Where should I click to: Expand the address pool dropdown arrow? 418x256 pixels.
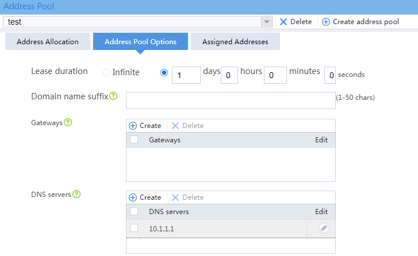[267, 22]
